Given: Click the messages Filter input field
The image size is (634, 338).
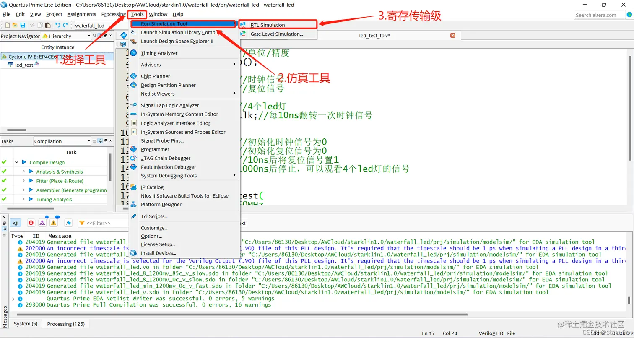Looking at the screenshot, I should (x=103, y=223).
